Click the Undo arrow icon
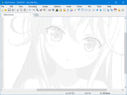This screenshot has height=95, width=127. (x=30, y=10)
